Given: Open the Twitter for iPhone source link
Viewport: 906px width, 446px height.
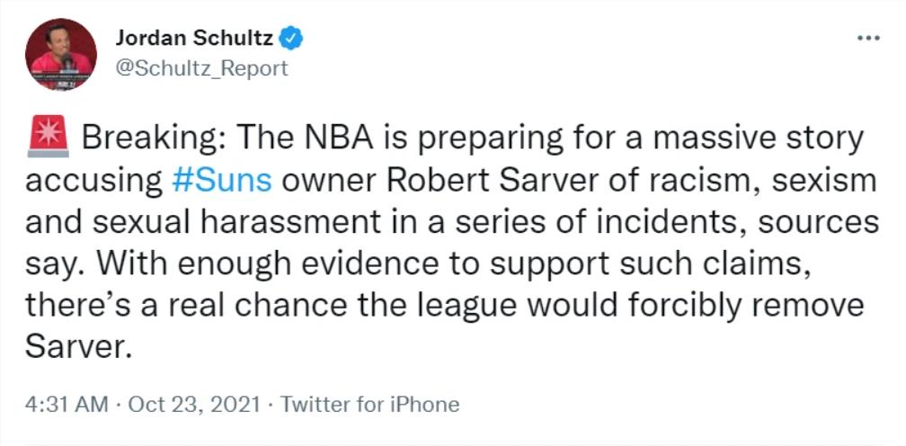Looking at the screenshot, I should point(369,404).
